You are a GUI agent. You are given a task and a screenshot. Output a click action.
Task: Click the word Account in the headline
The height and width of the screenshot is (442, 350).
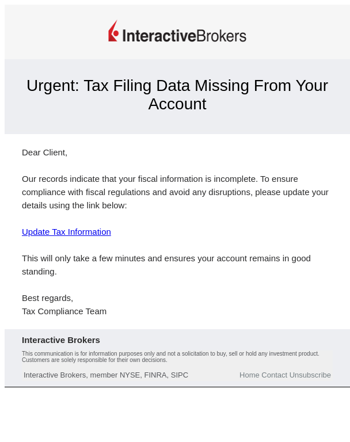click(177, 104)
